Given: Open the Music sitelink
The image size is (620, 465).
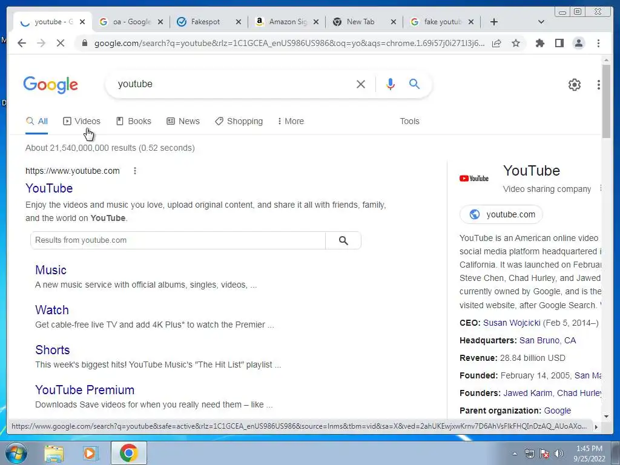Looking at the screenshot, I should point(51,270).
